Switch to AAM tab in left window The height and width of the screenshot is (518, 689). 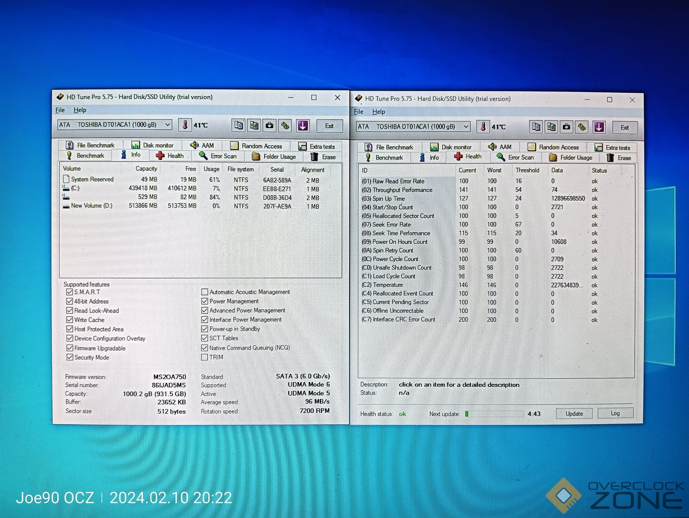[202, 145]
